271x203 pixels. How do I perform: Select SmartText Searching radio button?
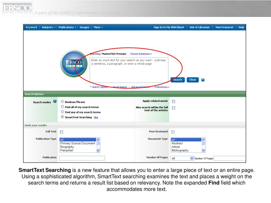62,117
